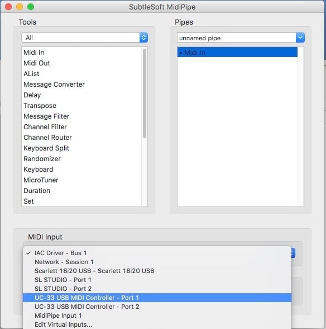This screenshot has height=329, width=326.
Task: Click into the unnamed pipe name field
Action: tap(236, 38)
